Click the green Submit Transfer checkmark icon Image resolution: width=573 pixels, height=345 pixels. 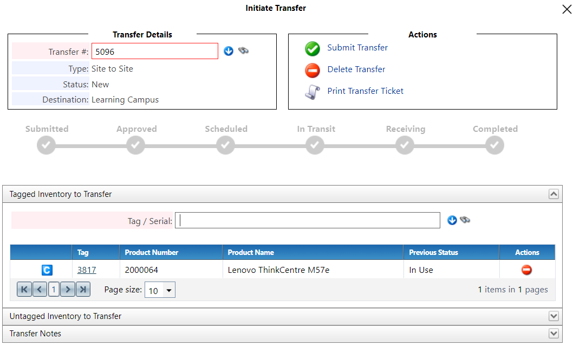tap(312, 48)
